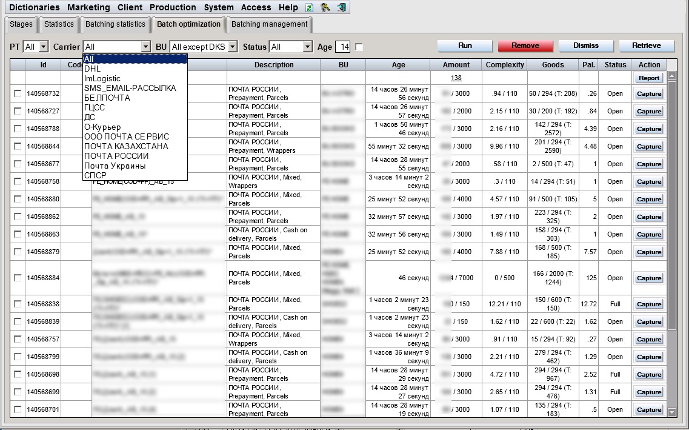Check the box for row 140568838
The height and width of the screenshot is (430, 689).
click(18, 304)
